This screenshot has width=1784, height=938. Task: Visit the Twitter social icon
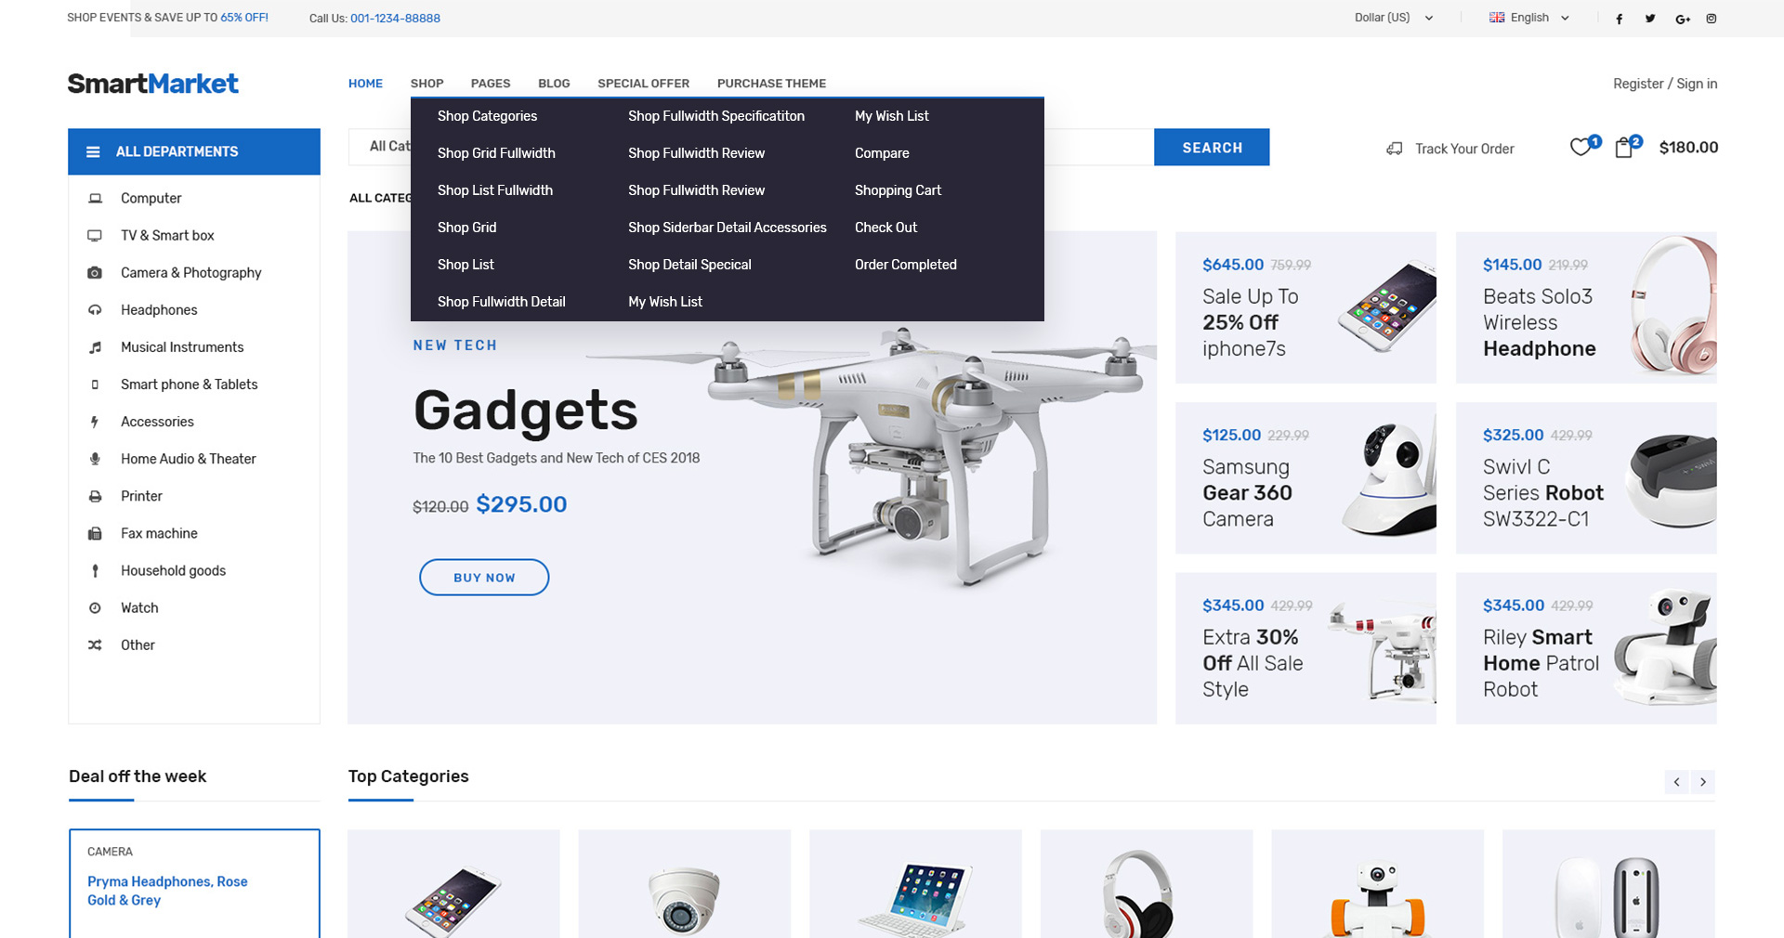click(1650, 19)
